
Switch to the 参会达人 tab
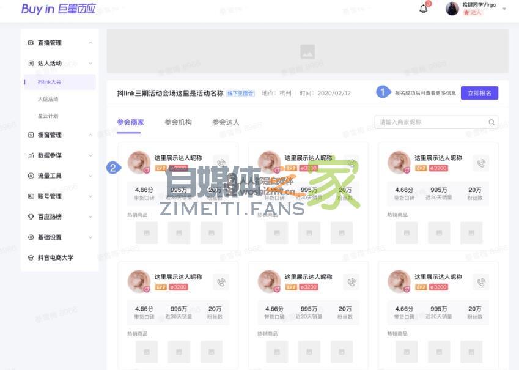[x=226, y=122]
